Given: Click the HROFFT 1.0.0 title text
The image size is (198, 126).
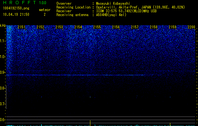Looking at the screenshot, I should click(25, 3).
